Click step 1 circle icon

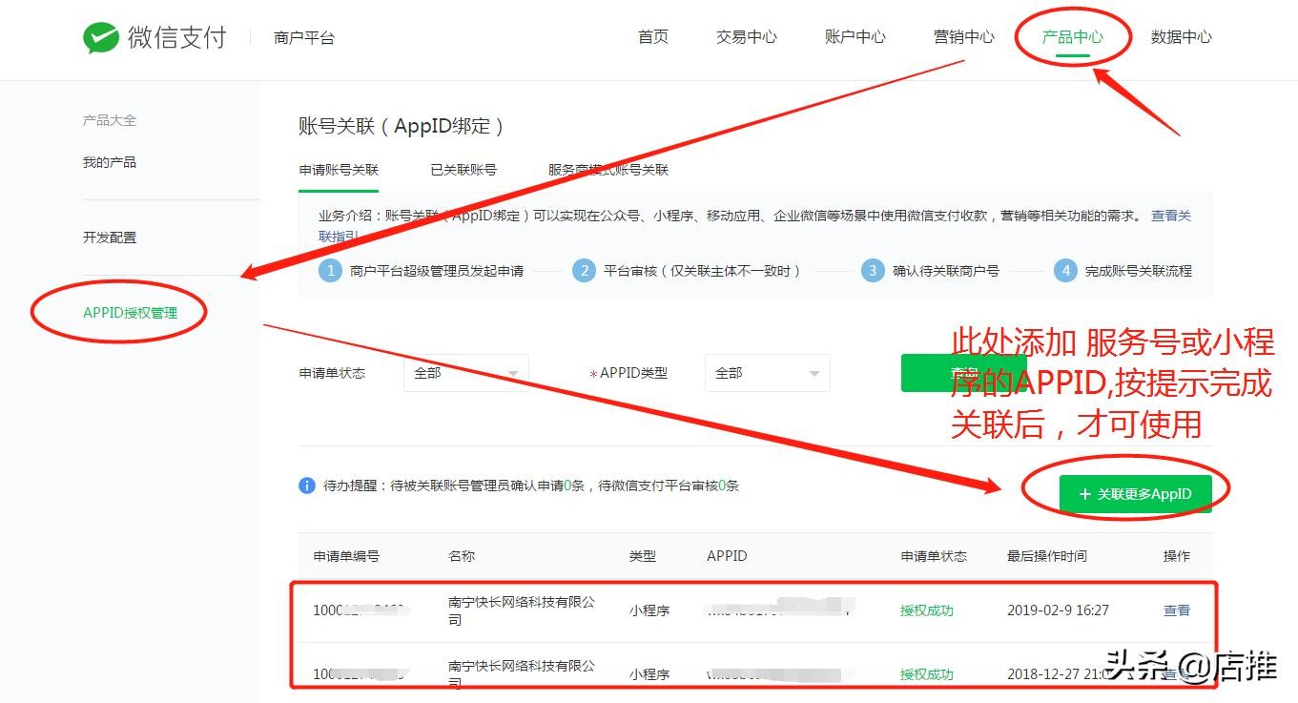330,271
